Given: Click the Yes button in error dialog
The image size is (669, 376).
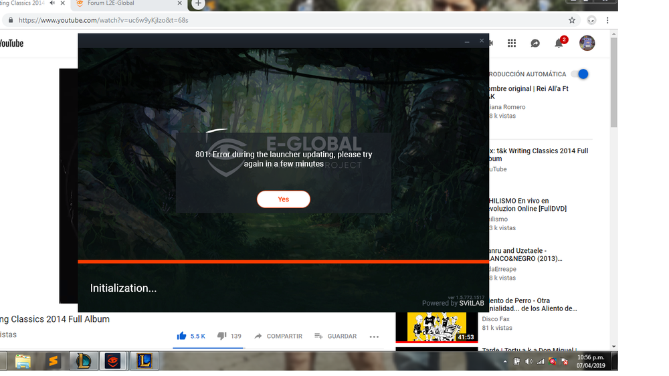Looking at the screenshot, I should pos(283,199).
